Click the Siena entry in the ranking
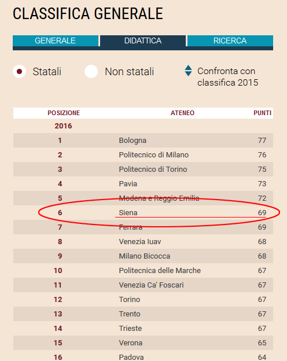Image resolution: width=287 pixels, height=361 pixels. tap(128, 212)
